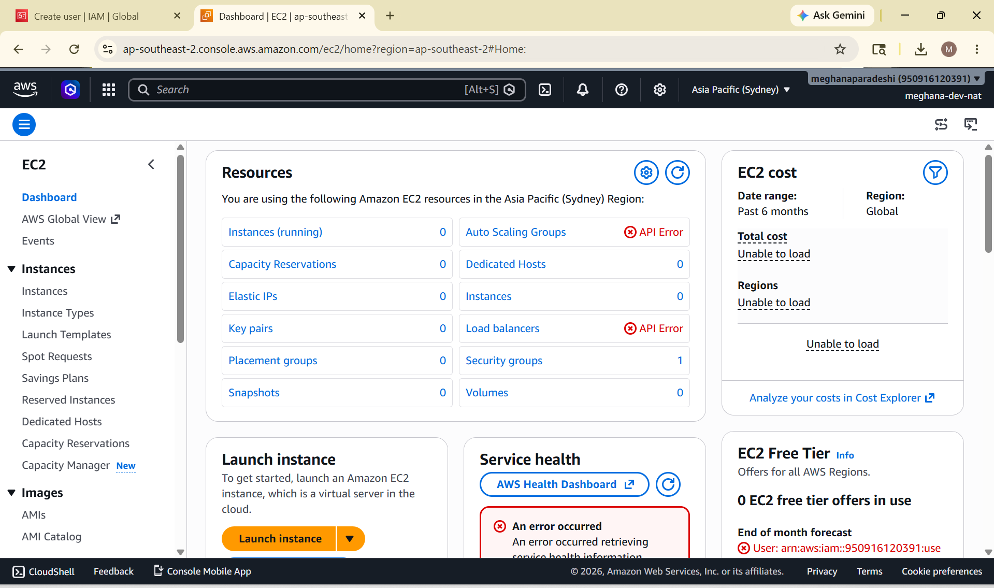Open Savings Plans in the sidebar
Image resolution: width=994 pixels, height=588 pixels.
55,378
